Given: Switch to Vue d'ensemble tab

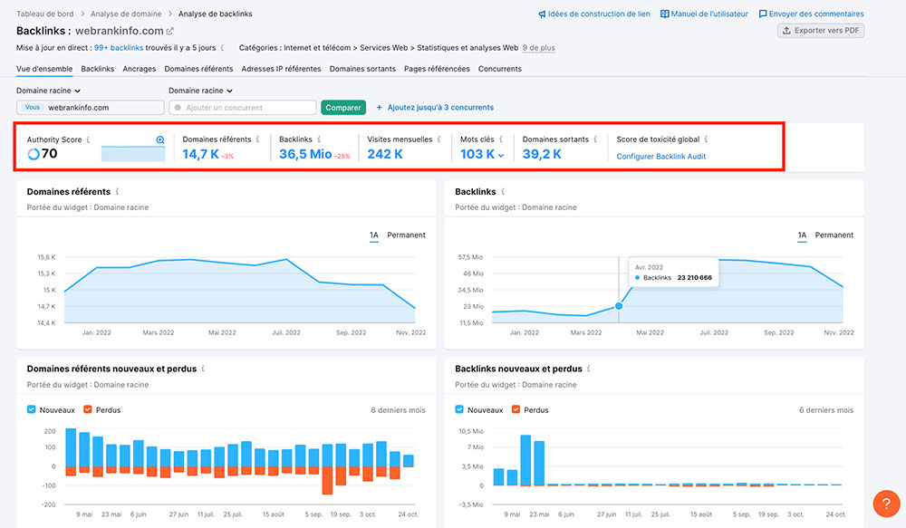Looking at the screenshot, I should [x=44, y=69].
